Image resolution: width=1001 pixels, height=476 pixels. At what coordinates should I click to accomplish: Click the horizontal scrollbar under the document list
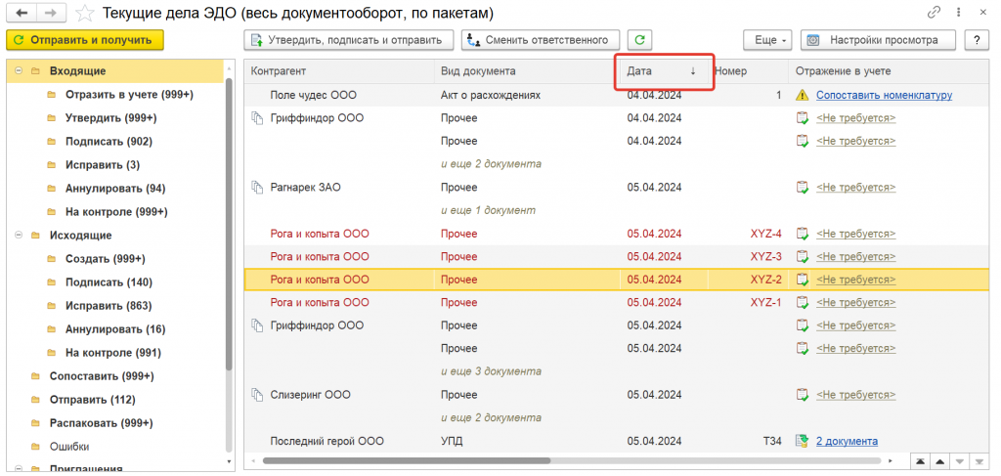click(x=567, y=460)
